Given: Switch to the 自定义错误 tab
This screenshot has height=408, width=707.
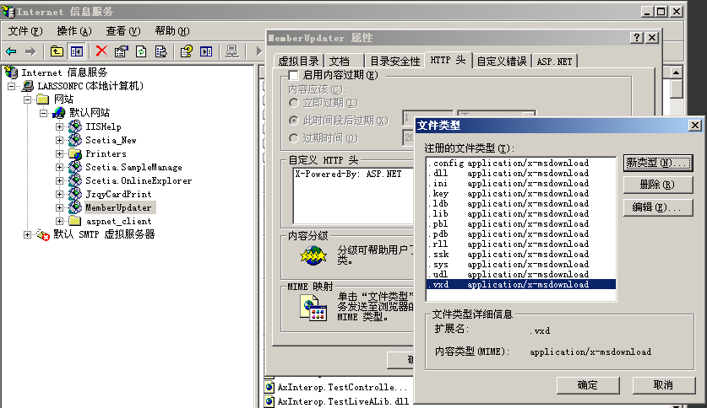Looking at the screenshot, I should click(501, 62).
